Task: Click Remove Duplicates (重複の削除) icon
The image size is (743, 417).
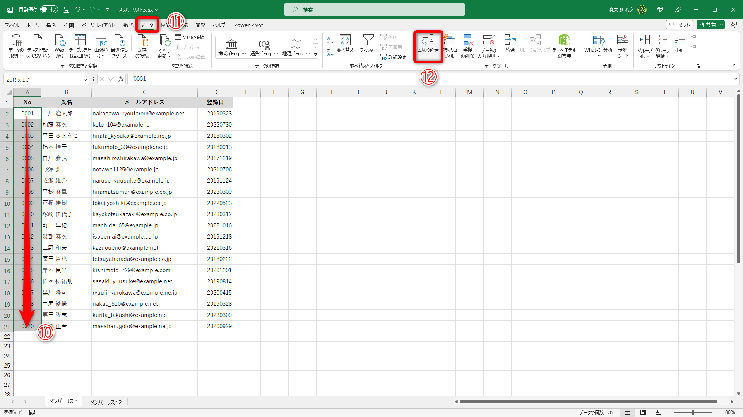Action: 467,46
